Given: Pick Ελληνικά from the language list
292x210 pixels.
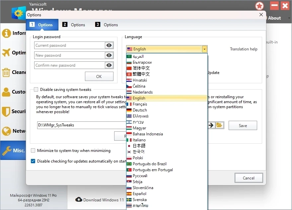Looking at the screenshot, I should [167, 116].
